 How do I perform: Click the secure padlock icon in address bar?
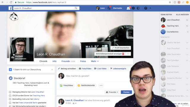tap(16, 2)
